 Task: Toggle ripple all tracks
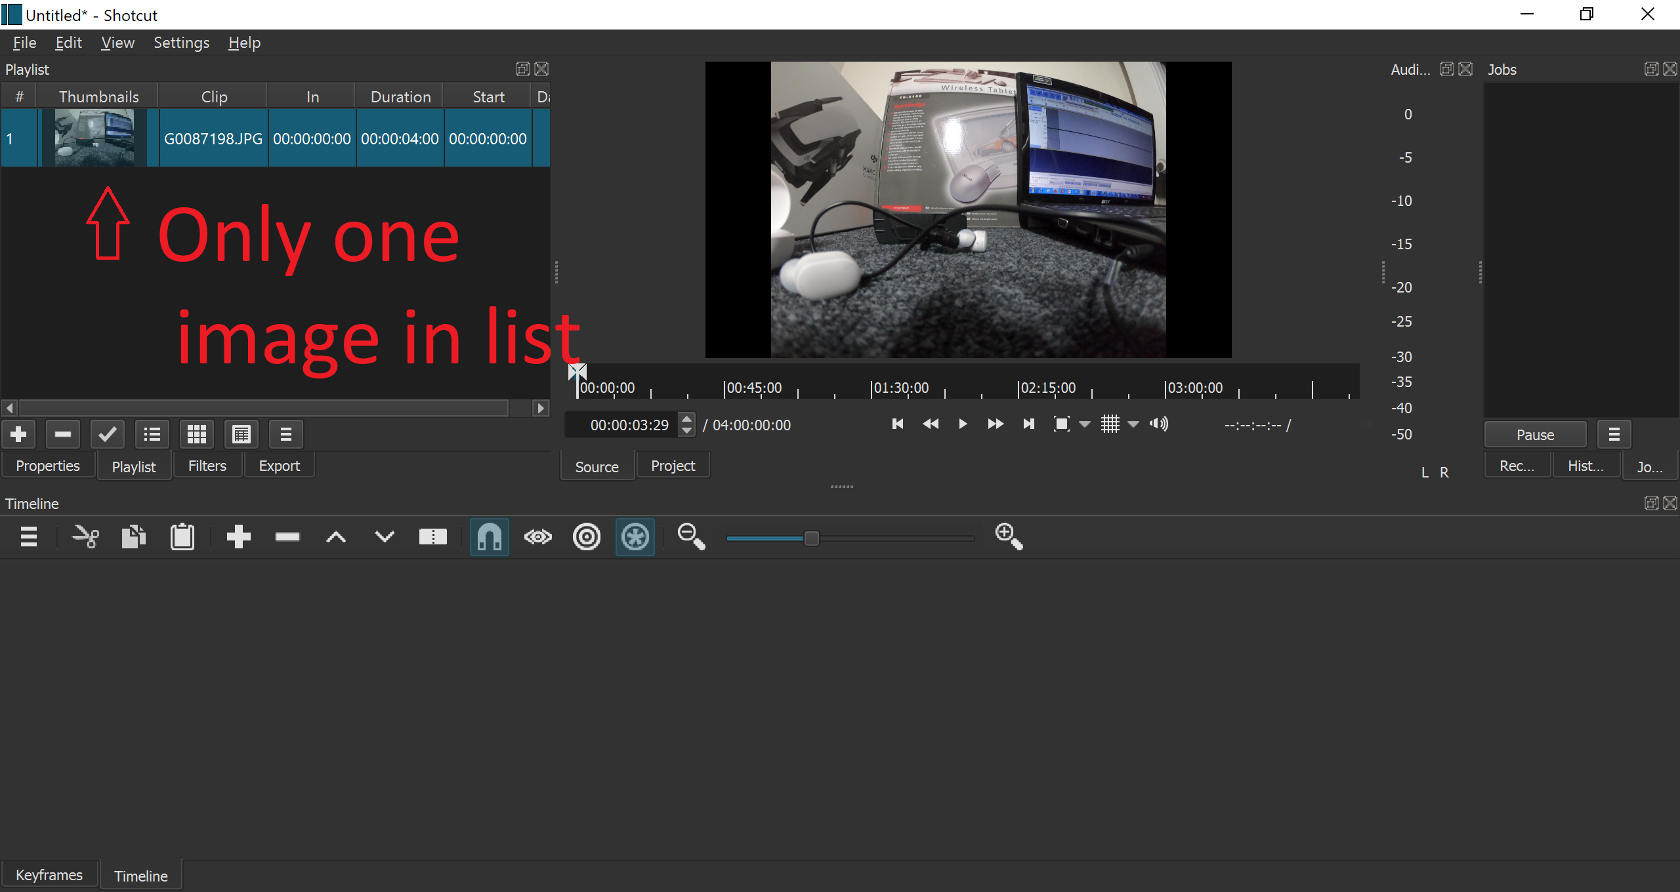(x=635, y=537)
